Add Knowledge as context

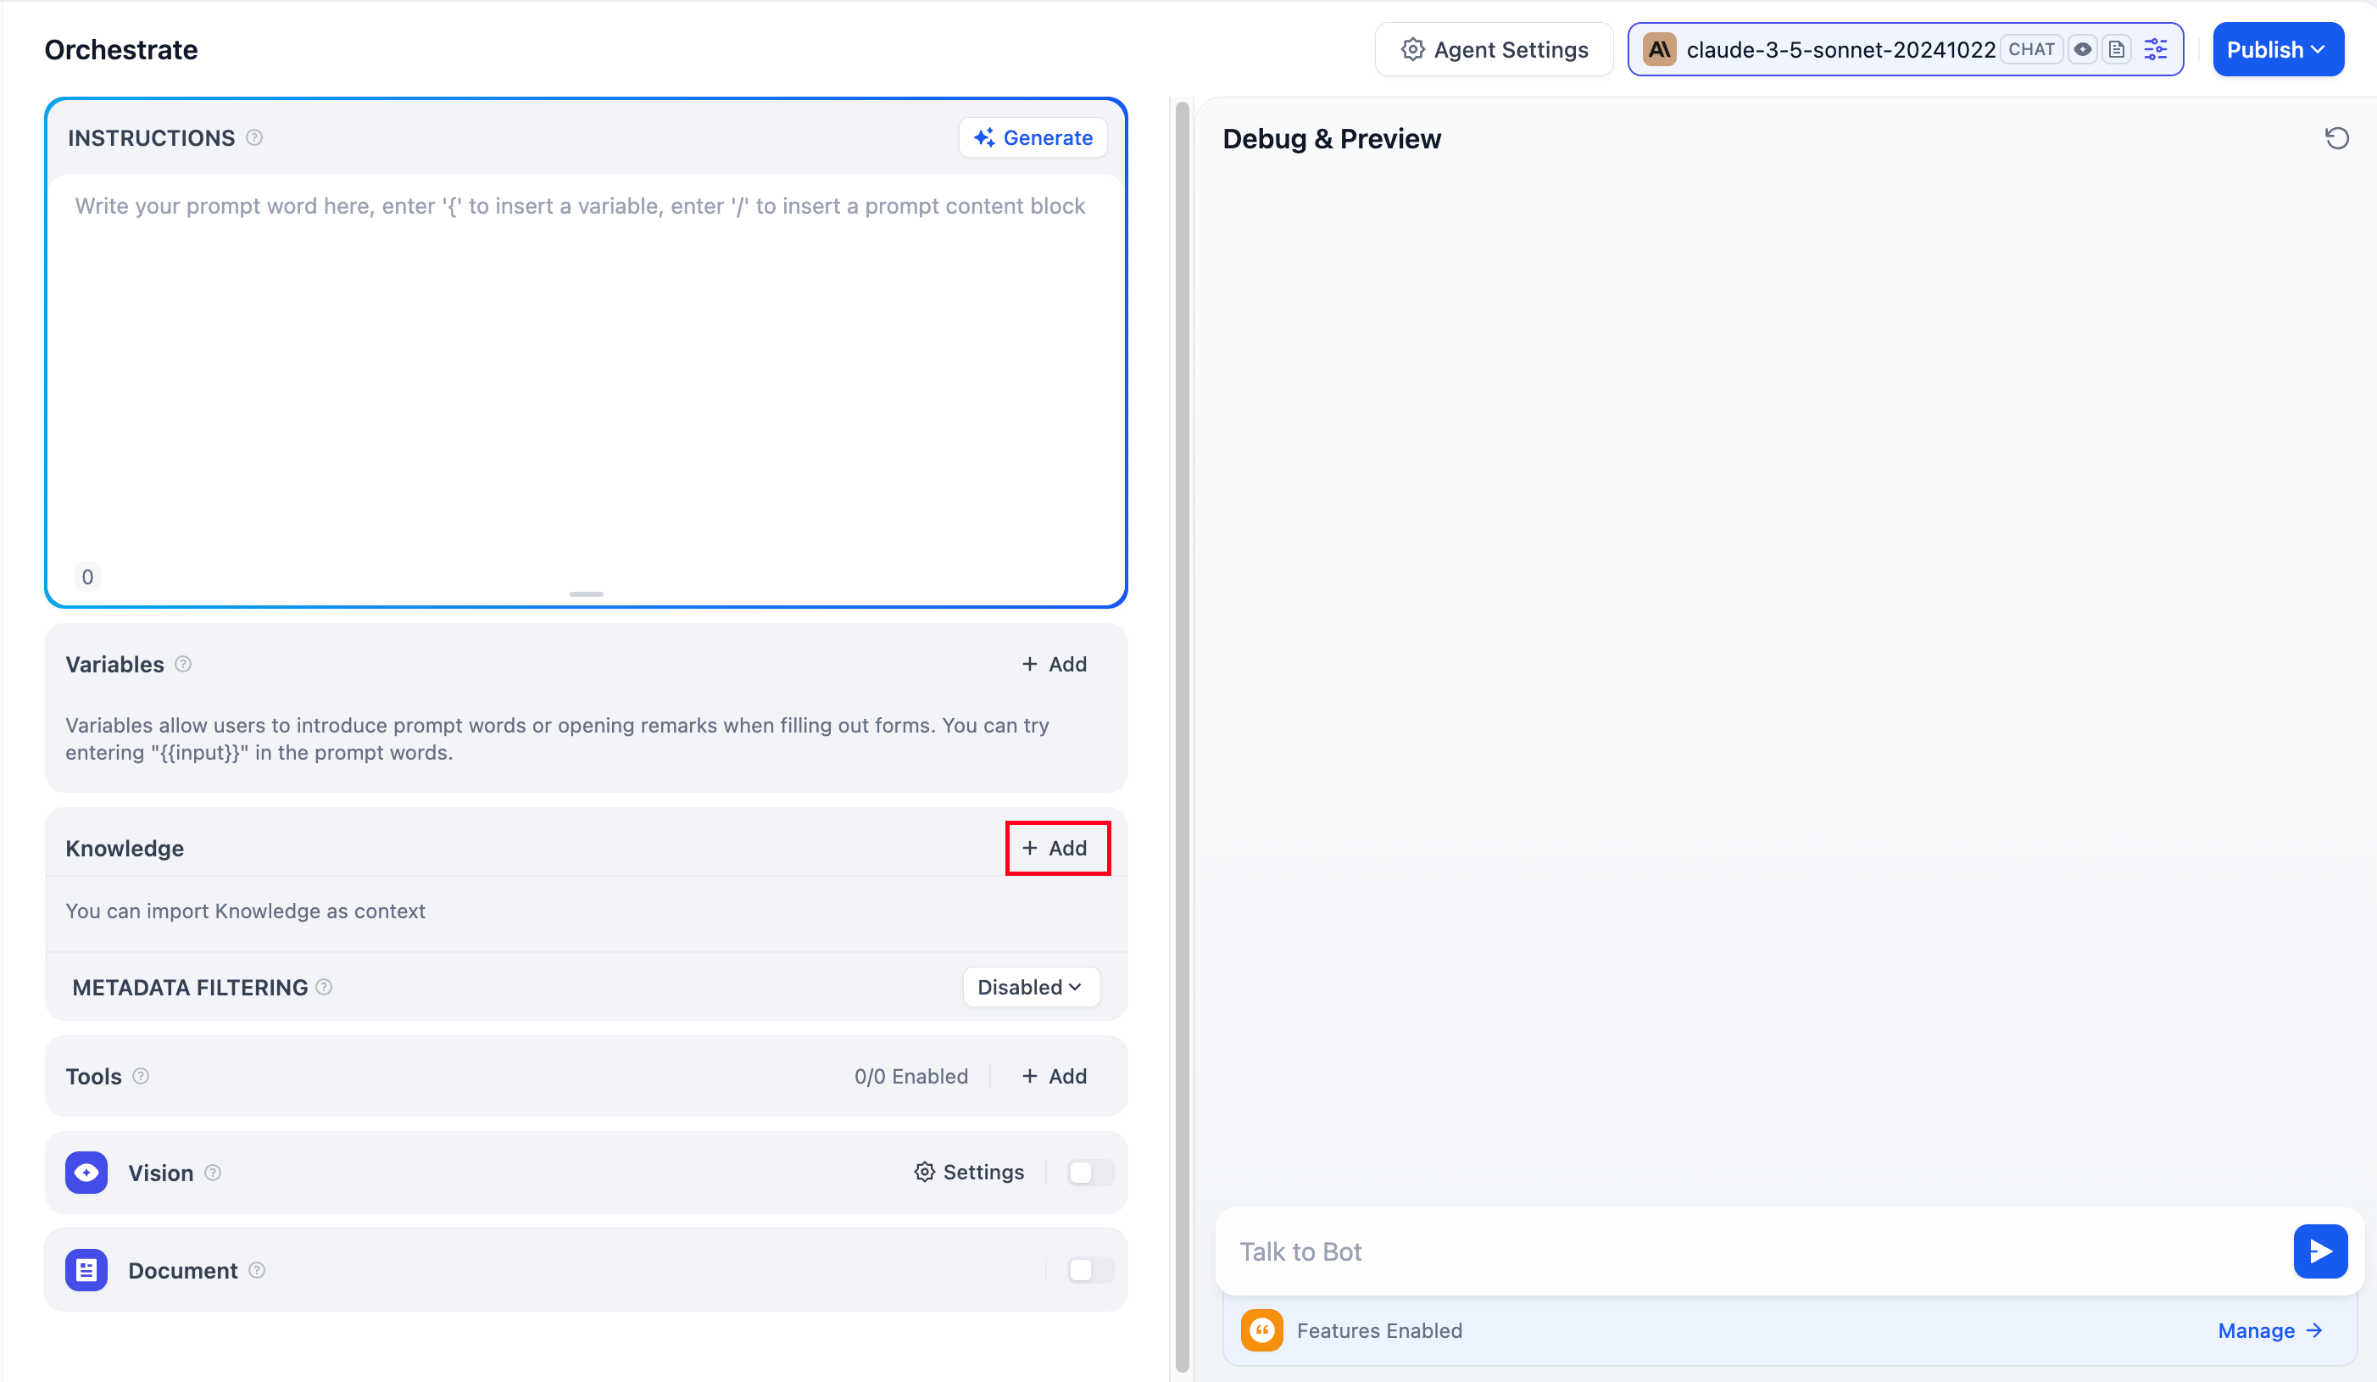click(1055, 848)
